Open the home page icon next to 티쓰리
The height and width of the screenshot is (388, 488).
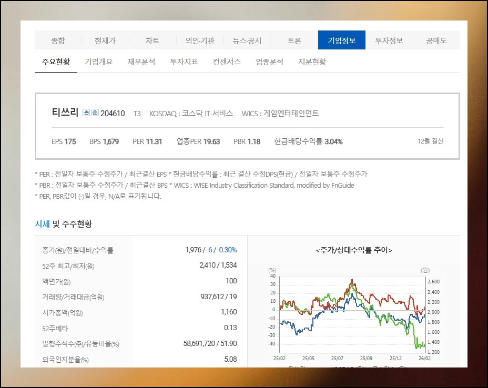(x=86, y=113)
